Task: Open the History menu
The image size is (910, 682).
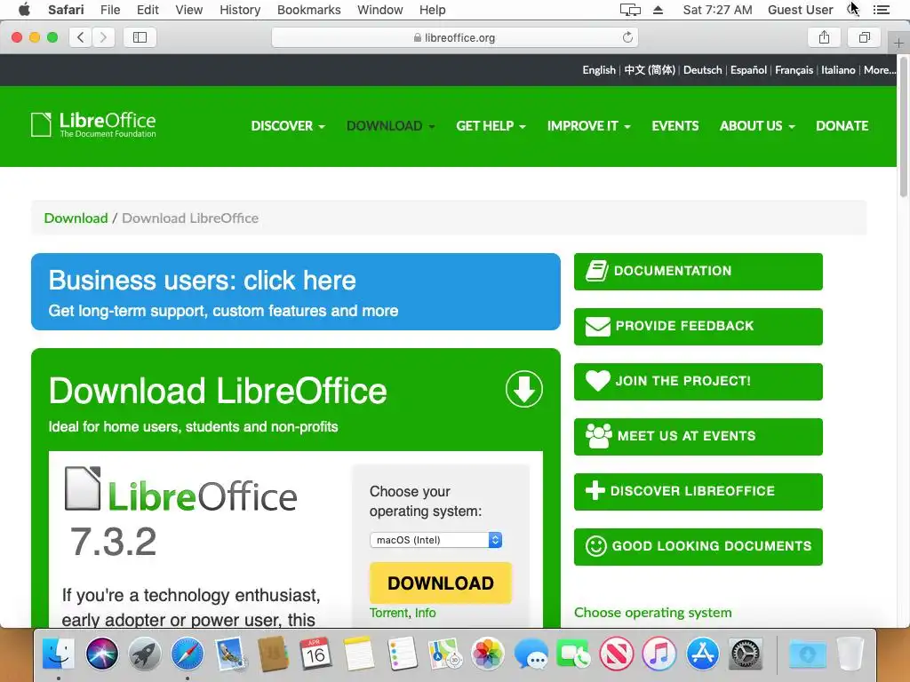Action: (x=240, y=10)
